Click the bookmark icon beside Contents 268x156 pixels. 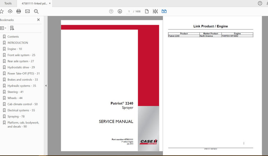tap(4, 37)
